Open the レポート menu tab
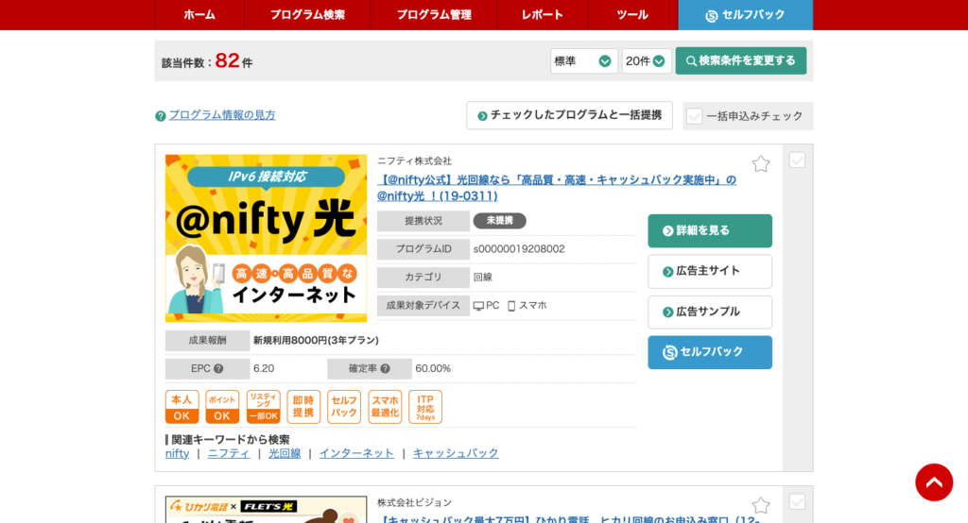Screen dimensions: 968x523 542,15
